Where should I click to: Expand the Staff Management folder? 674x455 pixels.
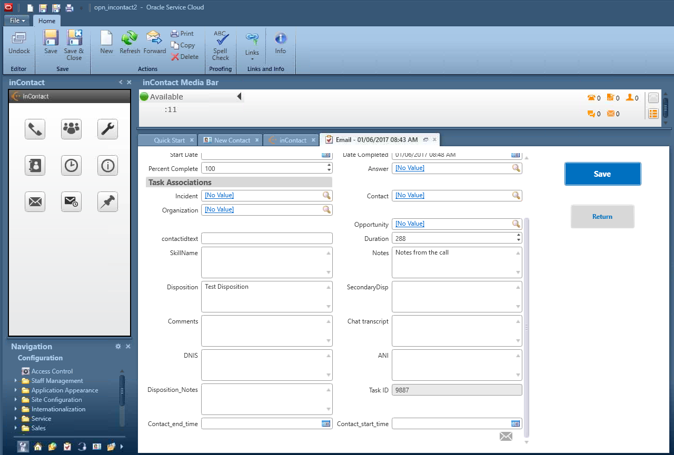[x=15, y=381]
